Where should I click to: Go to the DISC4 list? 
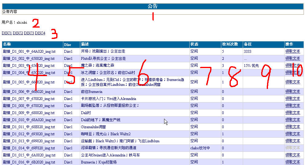(x=40, y=33)
